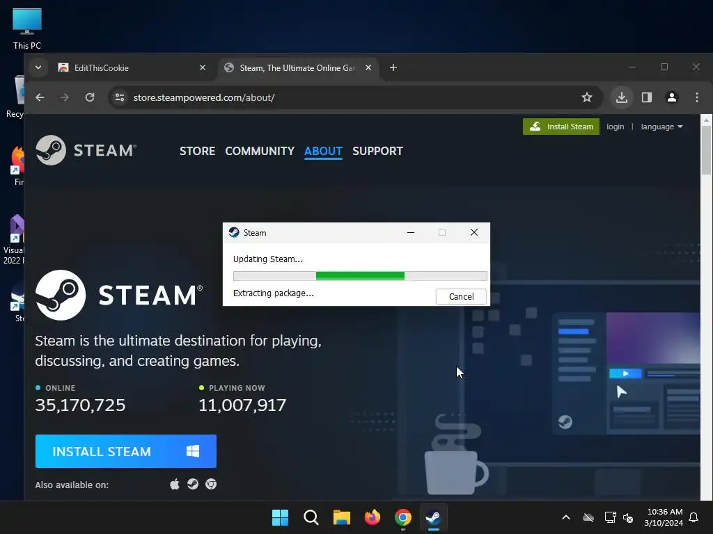Open Chrome downloads icon
713x534 pixels.
click(621, 97)
